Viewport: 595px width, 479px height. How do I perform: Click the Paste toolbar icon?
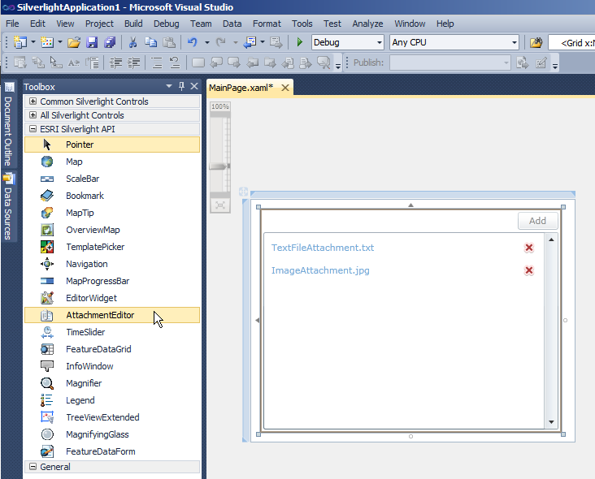tap(169, 42)
